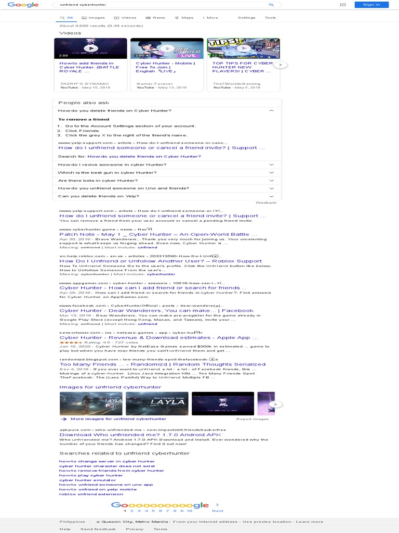
Task: Click the Sign in button
Action: point(371,5)
